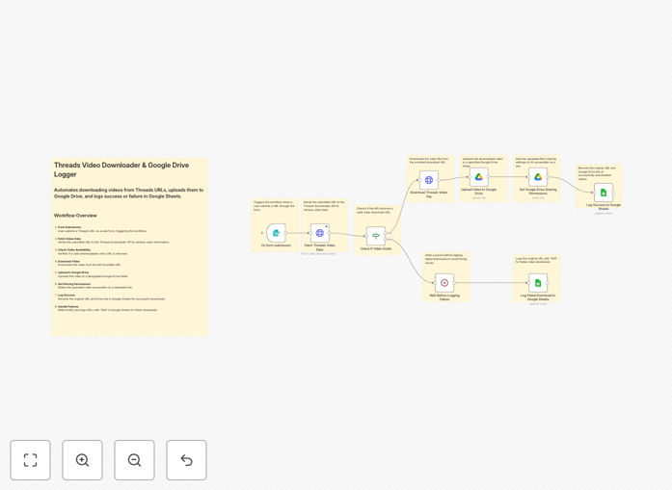Select Log Failed Download to Google Sheets node
The height and width of the screenshot is (490, 672).
pyautogui.click(x=538, y=283)
